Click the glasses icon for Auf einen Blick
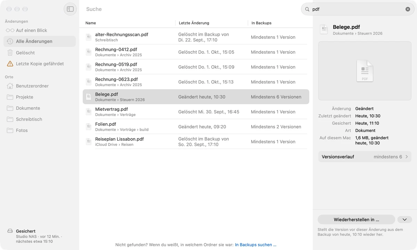The width and height of the screenshot is (417, 250). tap(10, 30)
